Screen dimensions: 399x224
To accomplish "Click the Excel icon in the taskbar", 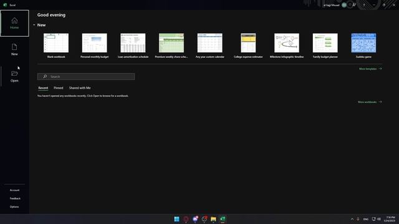I will [223, 219].
